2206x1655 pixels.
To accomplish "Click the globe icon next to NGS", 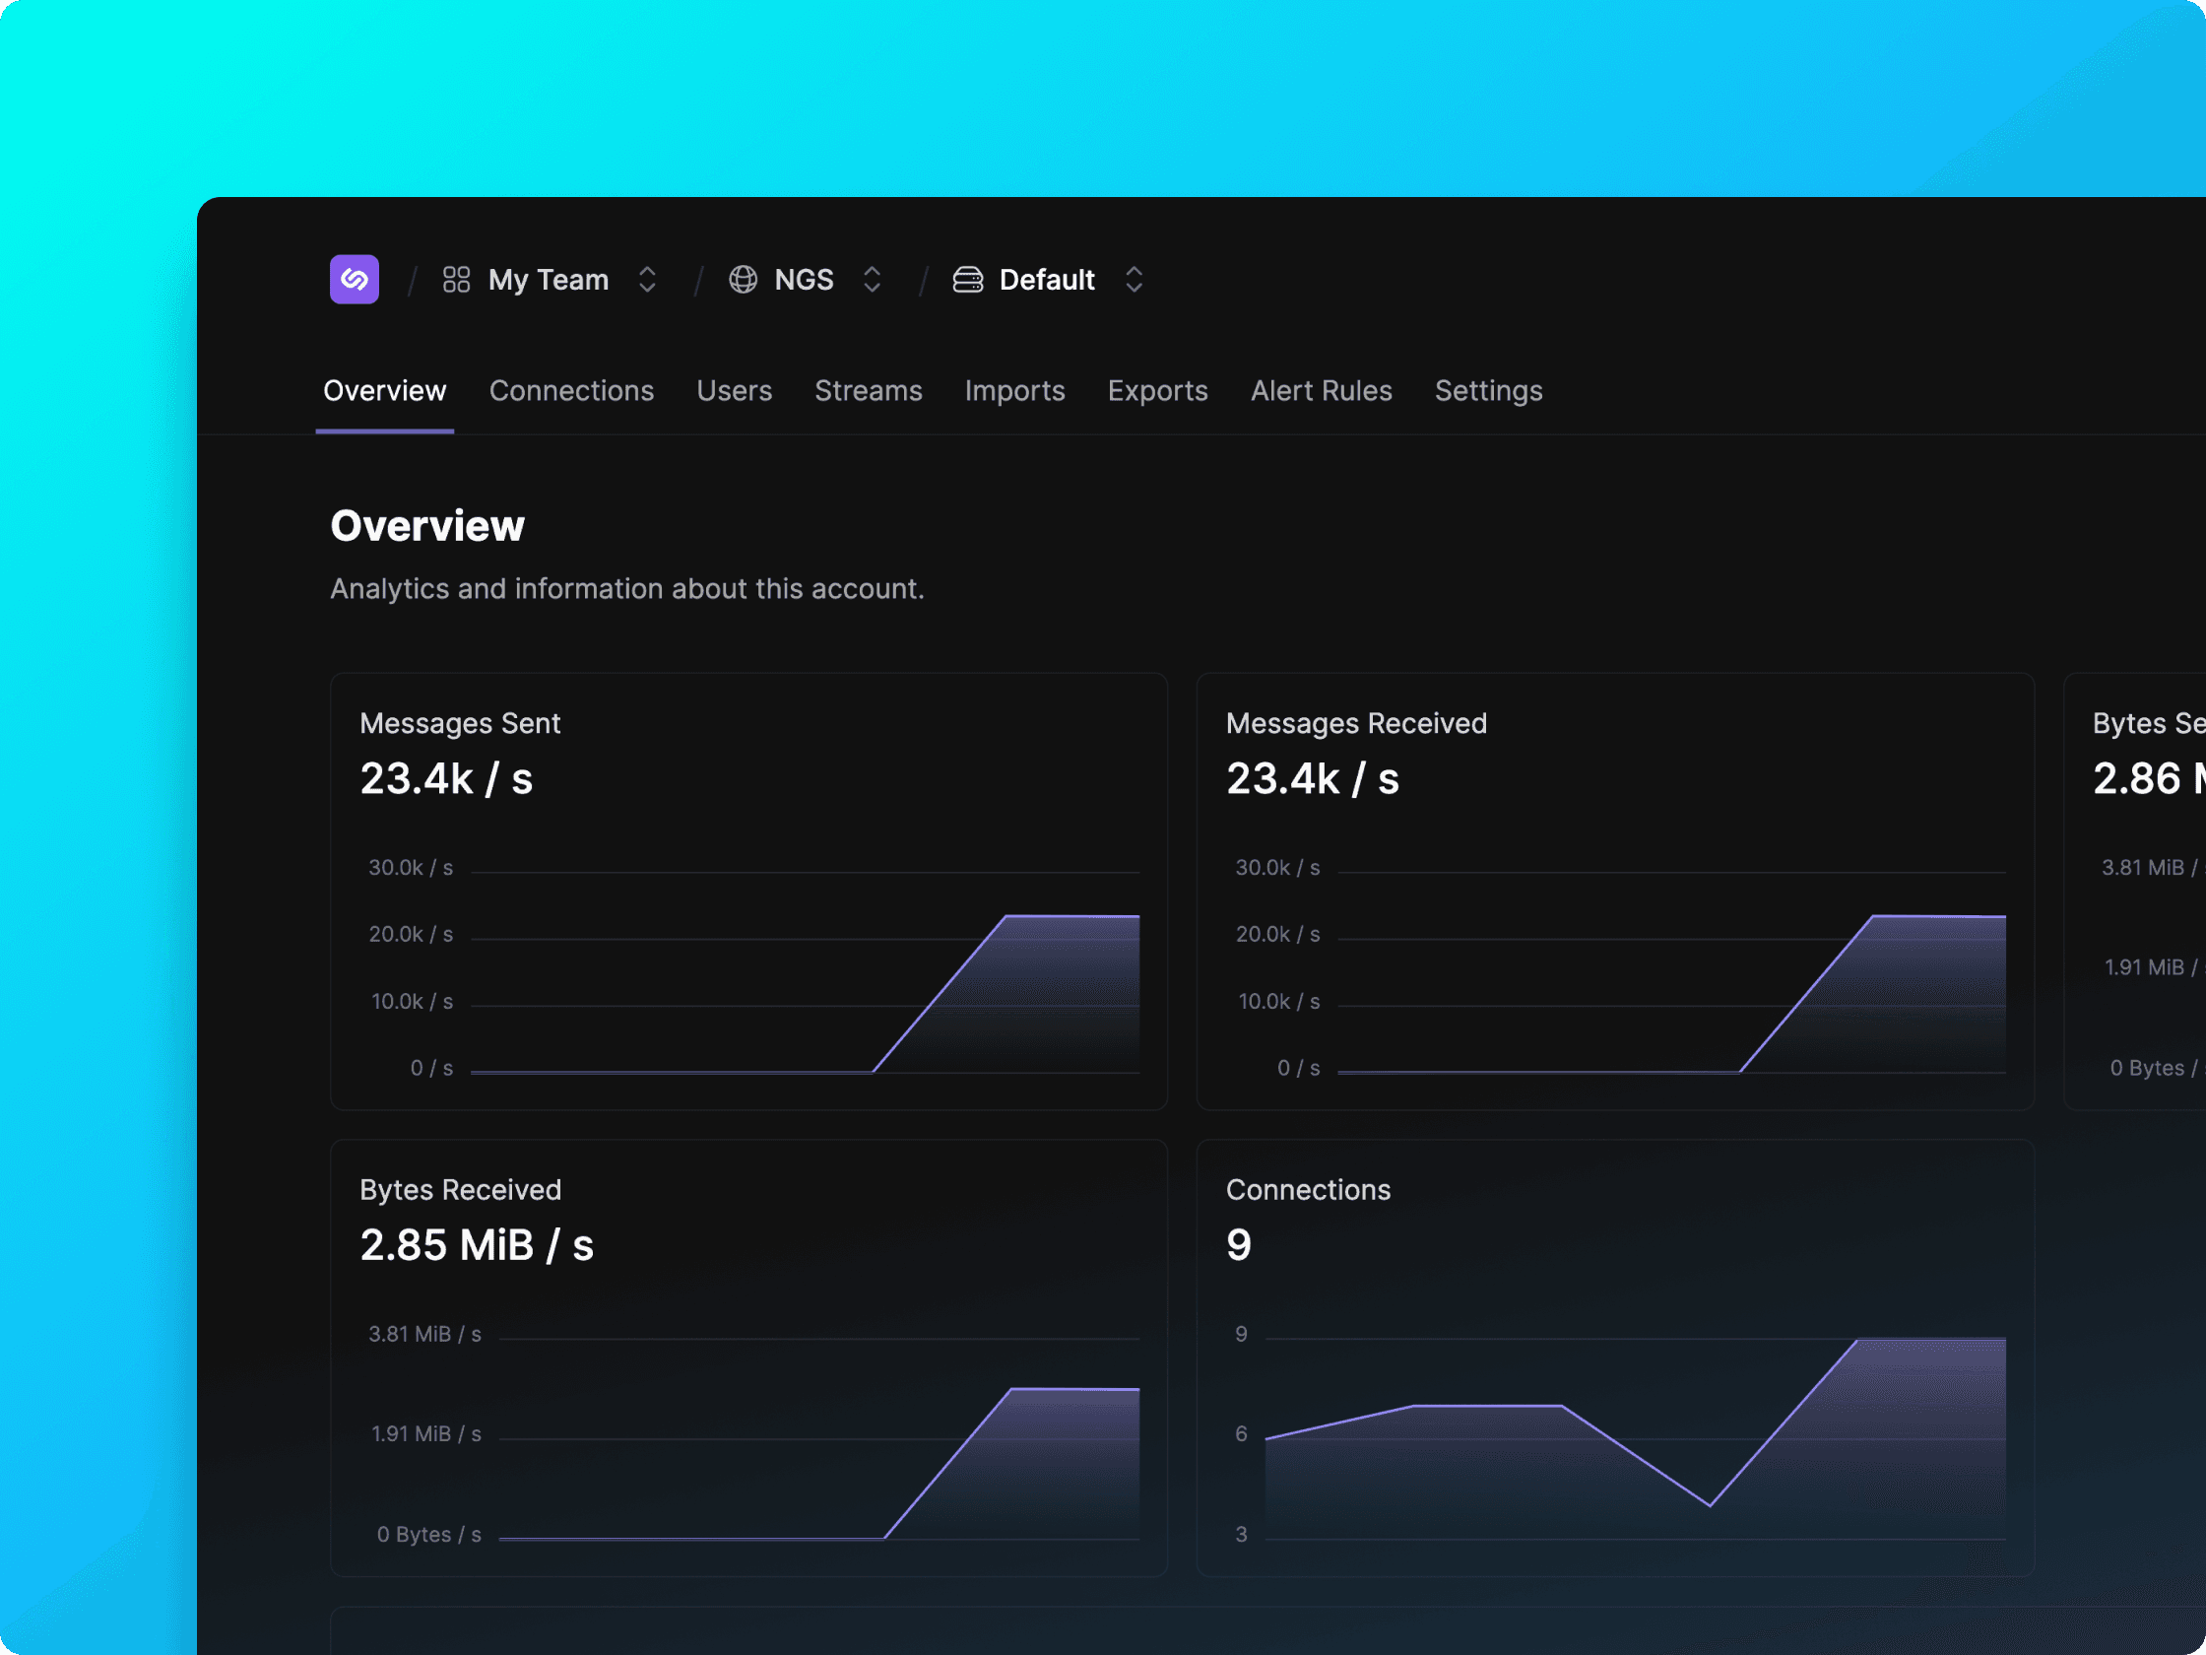I will pos(743,280).
